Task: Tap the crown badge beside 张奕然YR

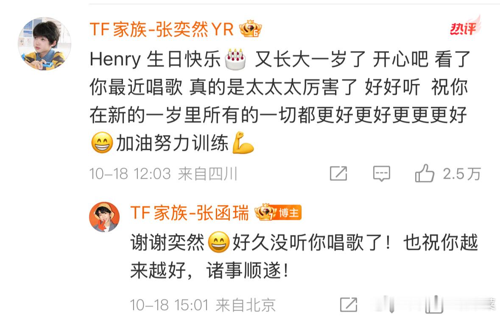Action: tap(251, 29)
